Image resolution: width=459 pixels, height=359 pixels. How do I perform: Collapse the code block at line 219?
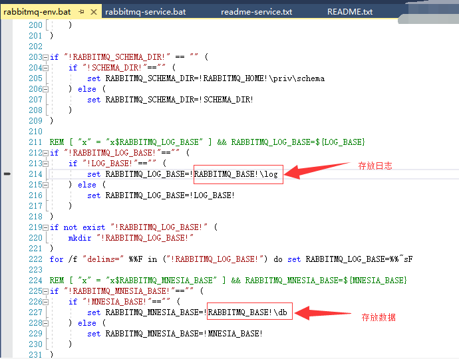(45, 227)
